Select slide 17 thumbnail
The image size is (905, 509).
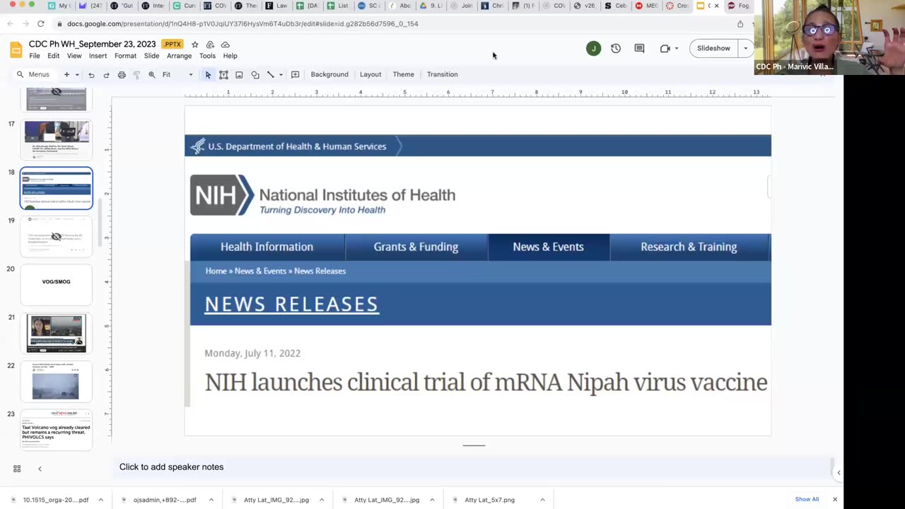click(x=57, y=140)
